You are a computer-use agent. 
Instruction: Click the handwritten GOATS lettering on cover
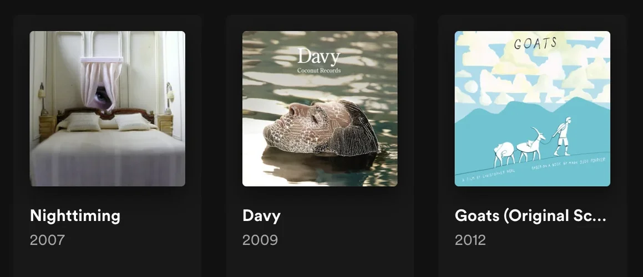535,43
